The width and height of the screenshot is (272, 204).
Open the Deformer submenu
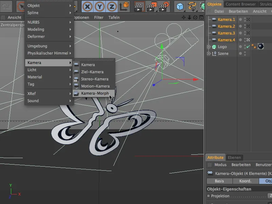[49, 36]
